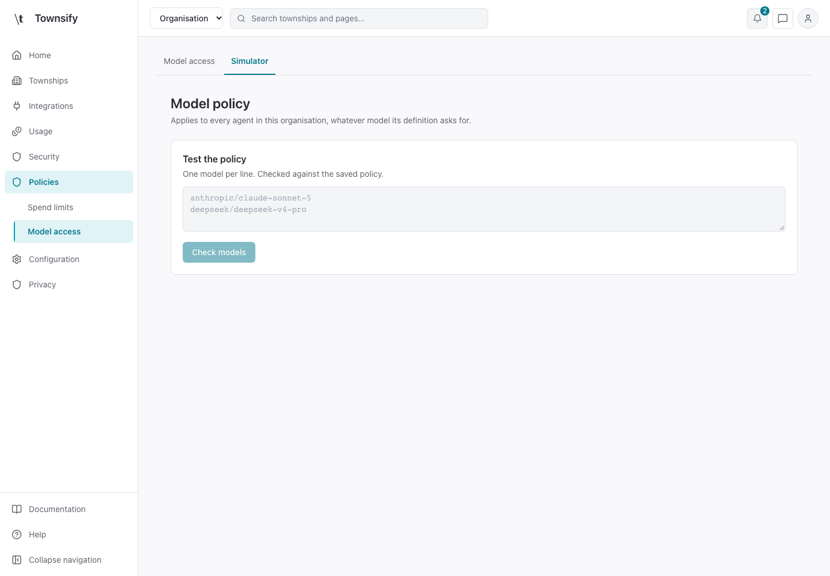830x576 pixels.
Task: Click the Privacy shield icon
Action: [17, 285]
